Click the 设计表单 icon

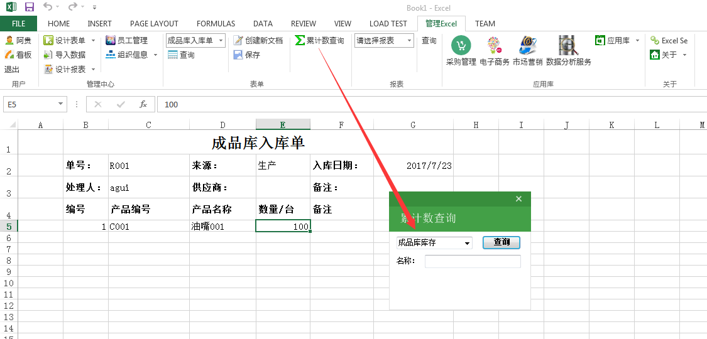coord(48,41)
